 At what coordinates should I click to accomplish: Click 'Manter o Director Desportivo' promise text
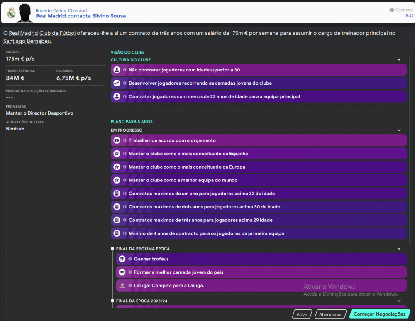[x=39, y=113]
